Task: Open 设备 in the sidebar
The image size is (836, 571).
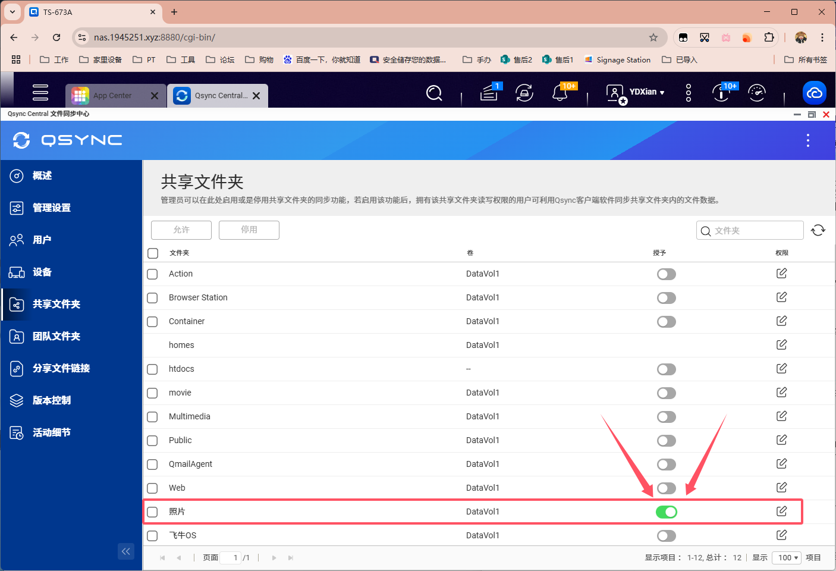Action: click(71, 272)
